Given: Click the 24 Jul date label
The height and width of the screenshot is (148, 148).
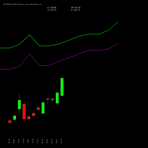Looking at the screenshot, I should (x=61, y=141).
